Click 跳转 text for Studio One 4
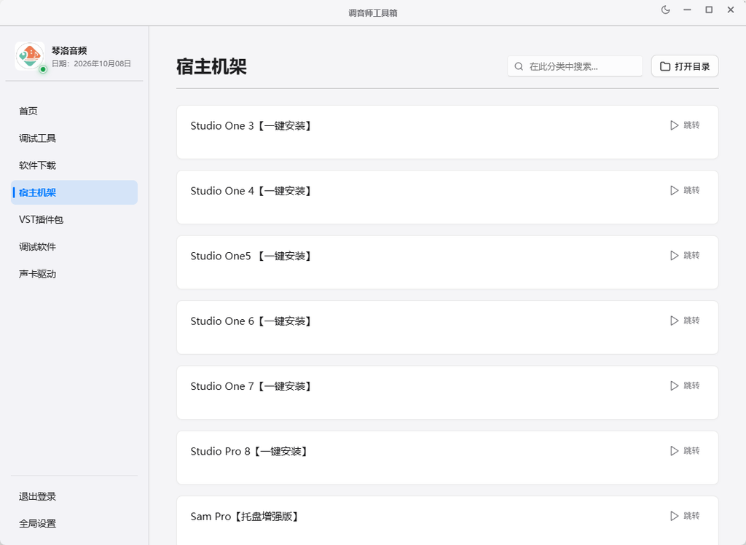This screenshot has width=746, height=545. [x=692, y=190]
